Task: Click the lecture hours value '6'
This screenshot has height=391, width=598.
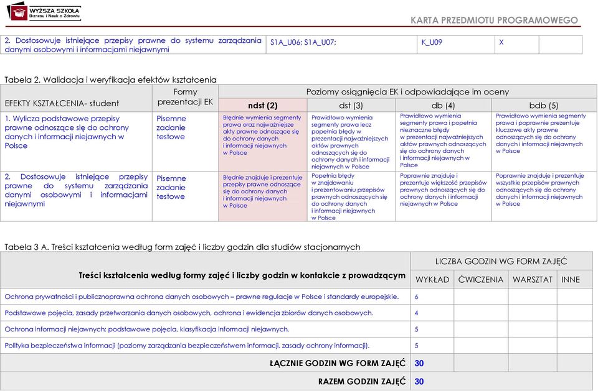Action: [417, 297]
